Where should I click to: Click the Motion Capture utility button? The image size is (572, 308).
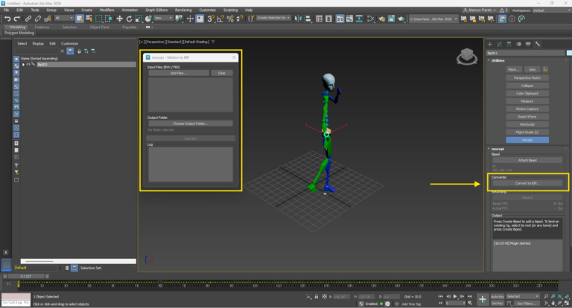(527, 109)
